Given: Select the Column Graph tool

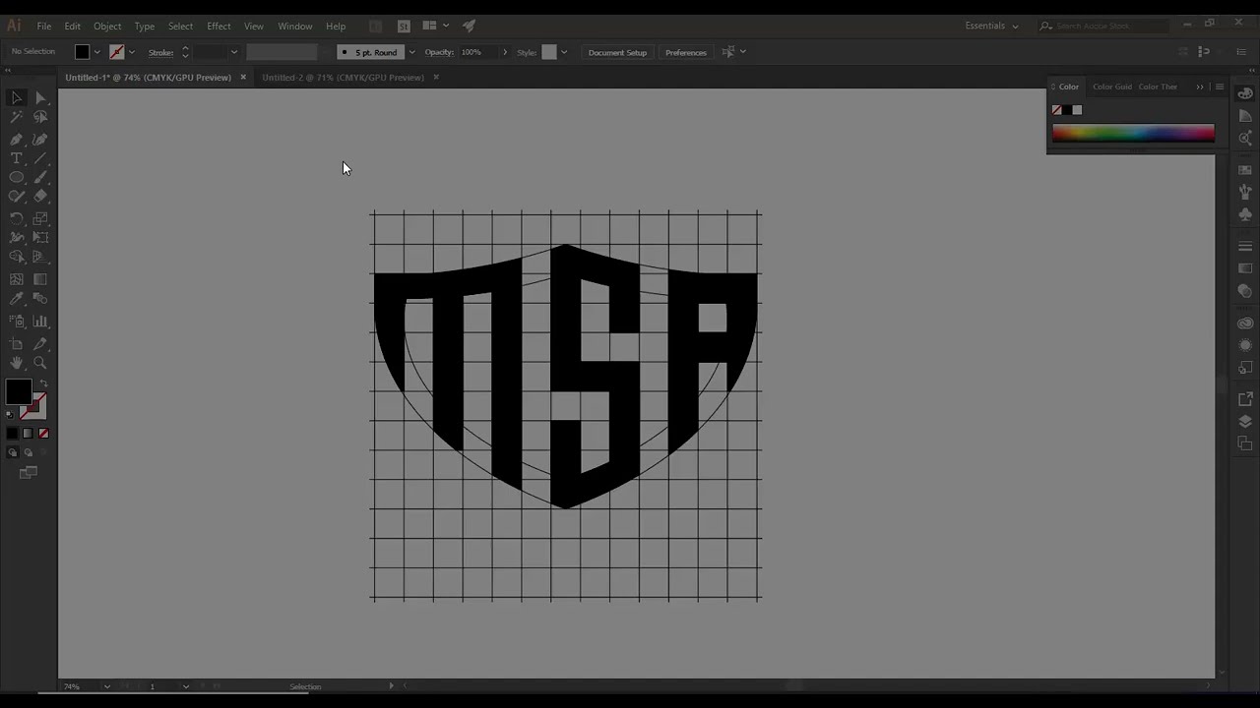Looking at the screenshot, I should pos(40,322).
